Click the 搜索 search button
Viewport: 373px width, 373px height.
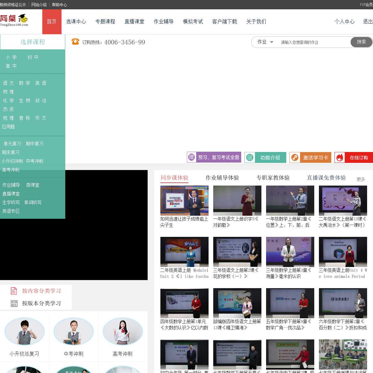click(x=361, y=42)
